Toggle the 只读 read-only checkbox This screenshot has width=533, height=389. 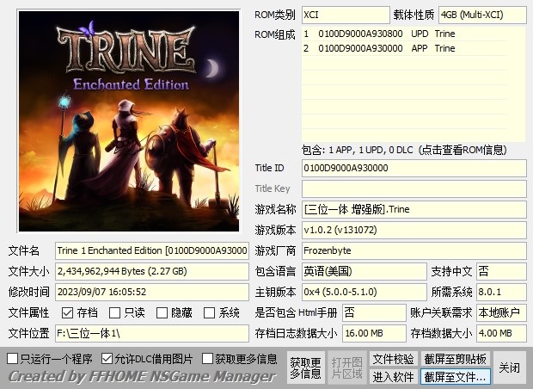click(x=114, y=312)
